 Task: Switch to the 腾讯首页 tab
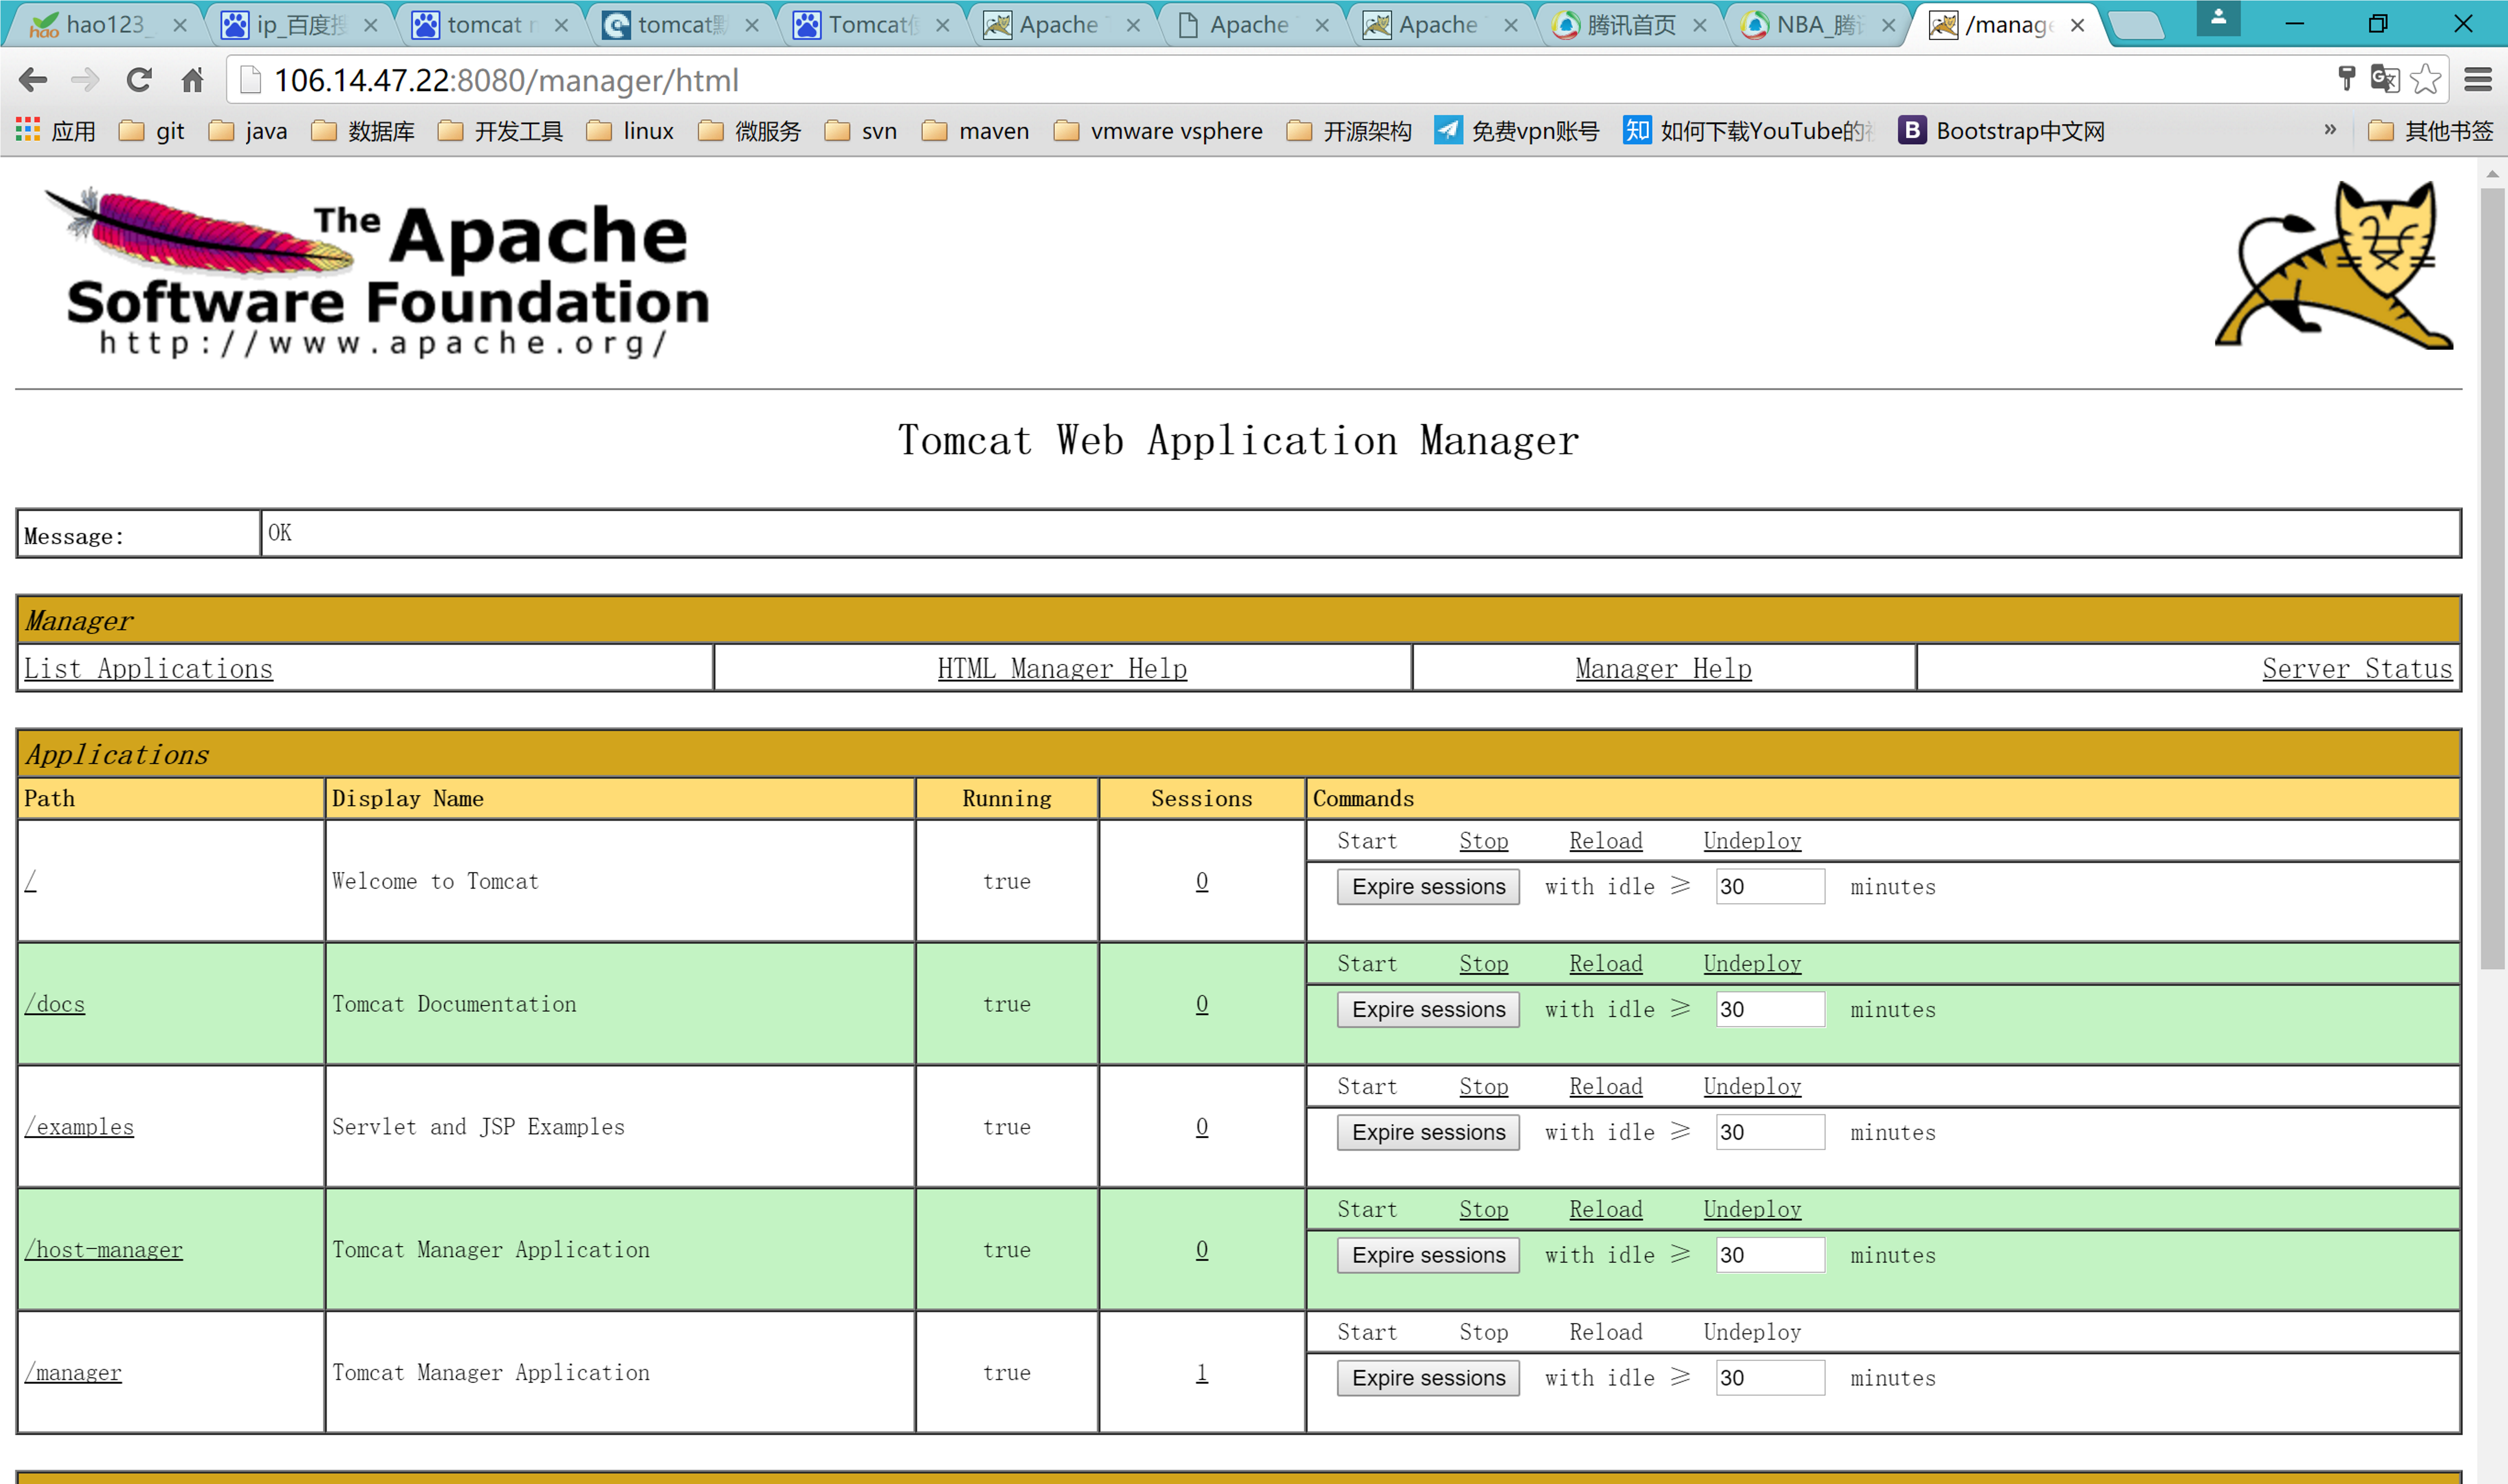tap(1630, 25)
